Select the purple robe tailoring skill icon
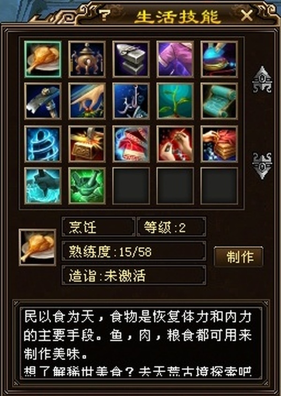The width and height of the screenshot is (281, 396). point(175,59)
